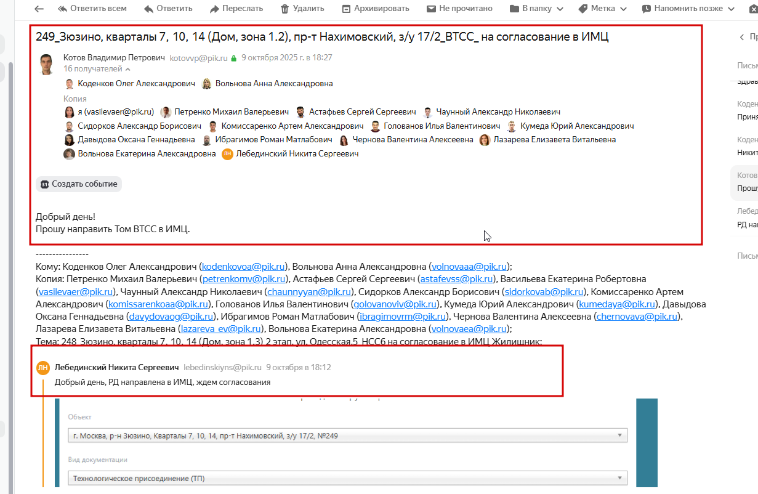Image resolution: width=758 pixels, height=494 pixels.
Task: Click the Reply all toolbar icon
Action: 63,9
